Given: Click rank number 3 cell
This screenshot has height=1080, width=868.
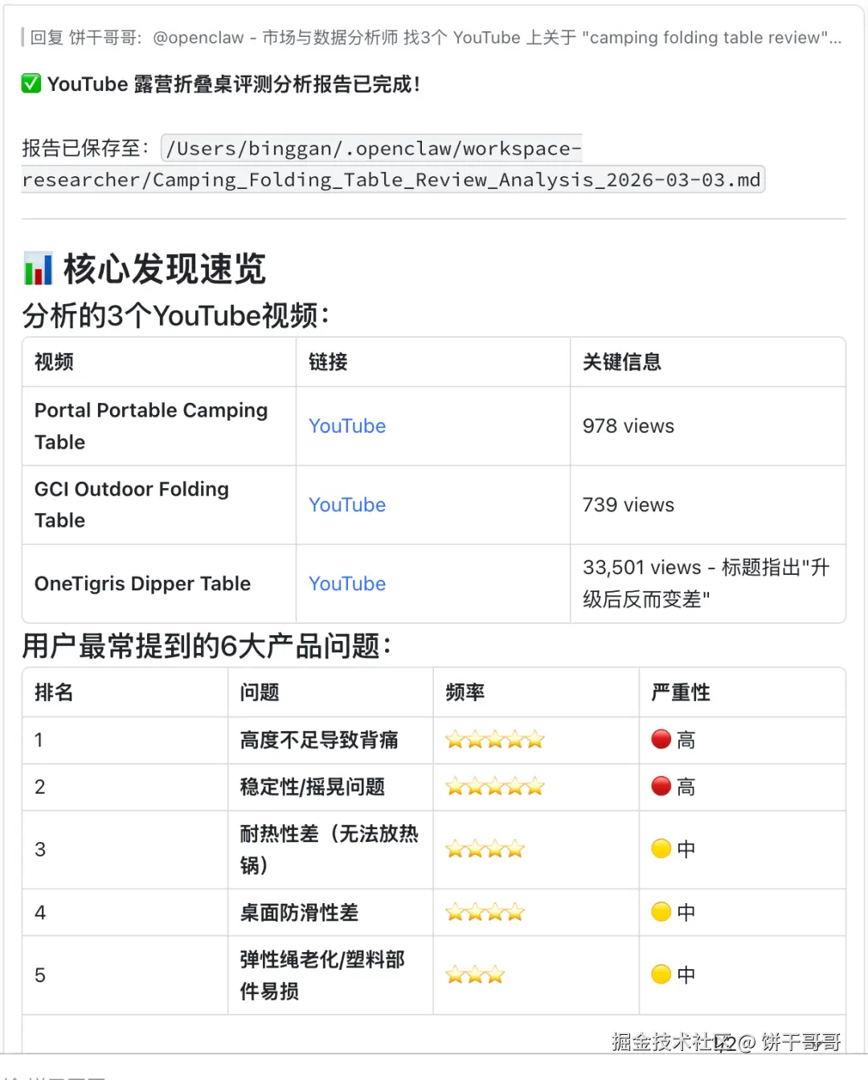Looking at the screenshot, I should 125,849.
